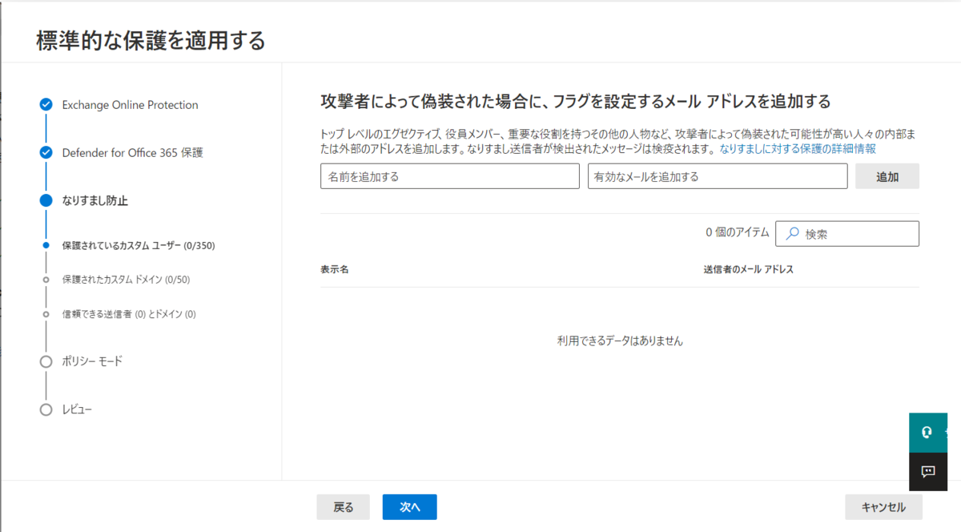Focus the 有効なメールを追加する input field

[718, 176]
